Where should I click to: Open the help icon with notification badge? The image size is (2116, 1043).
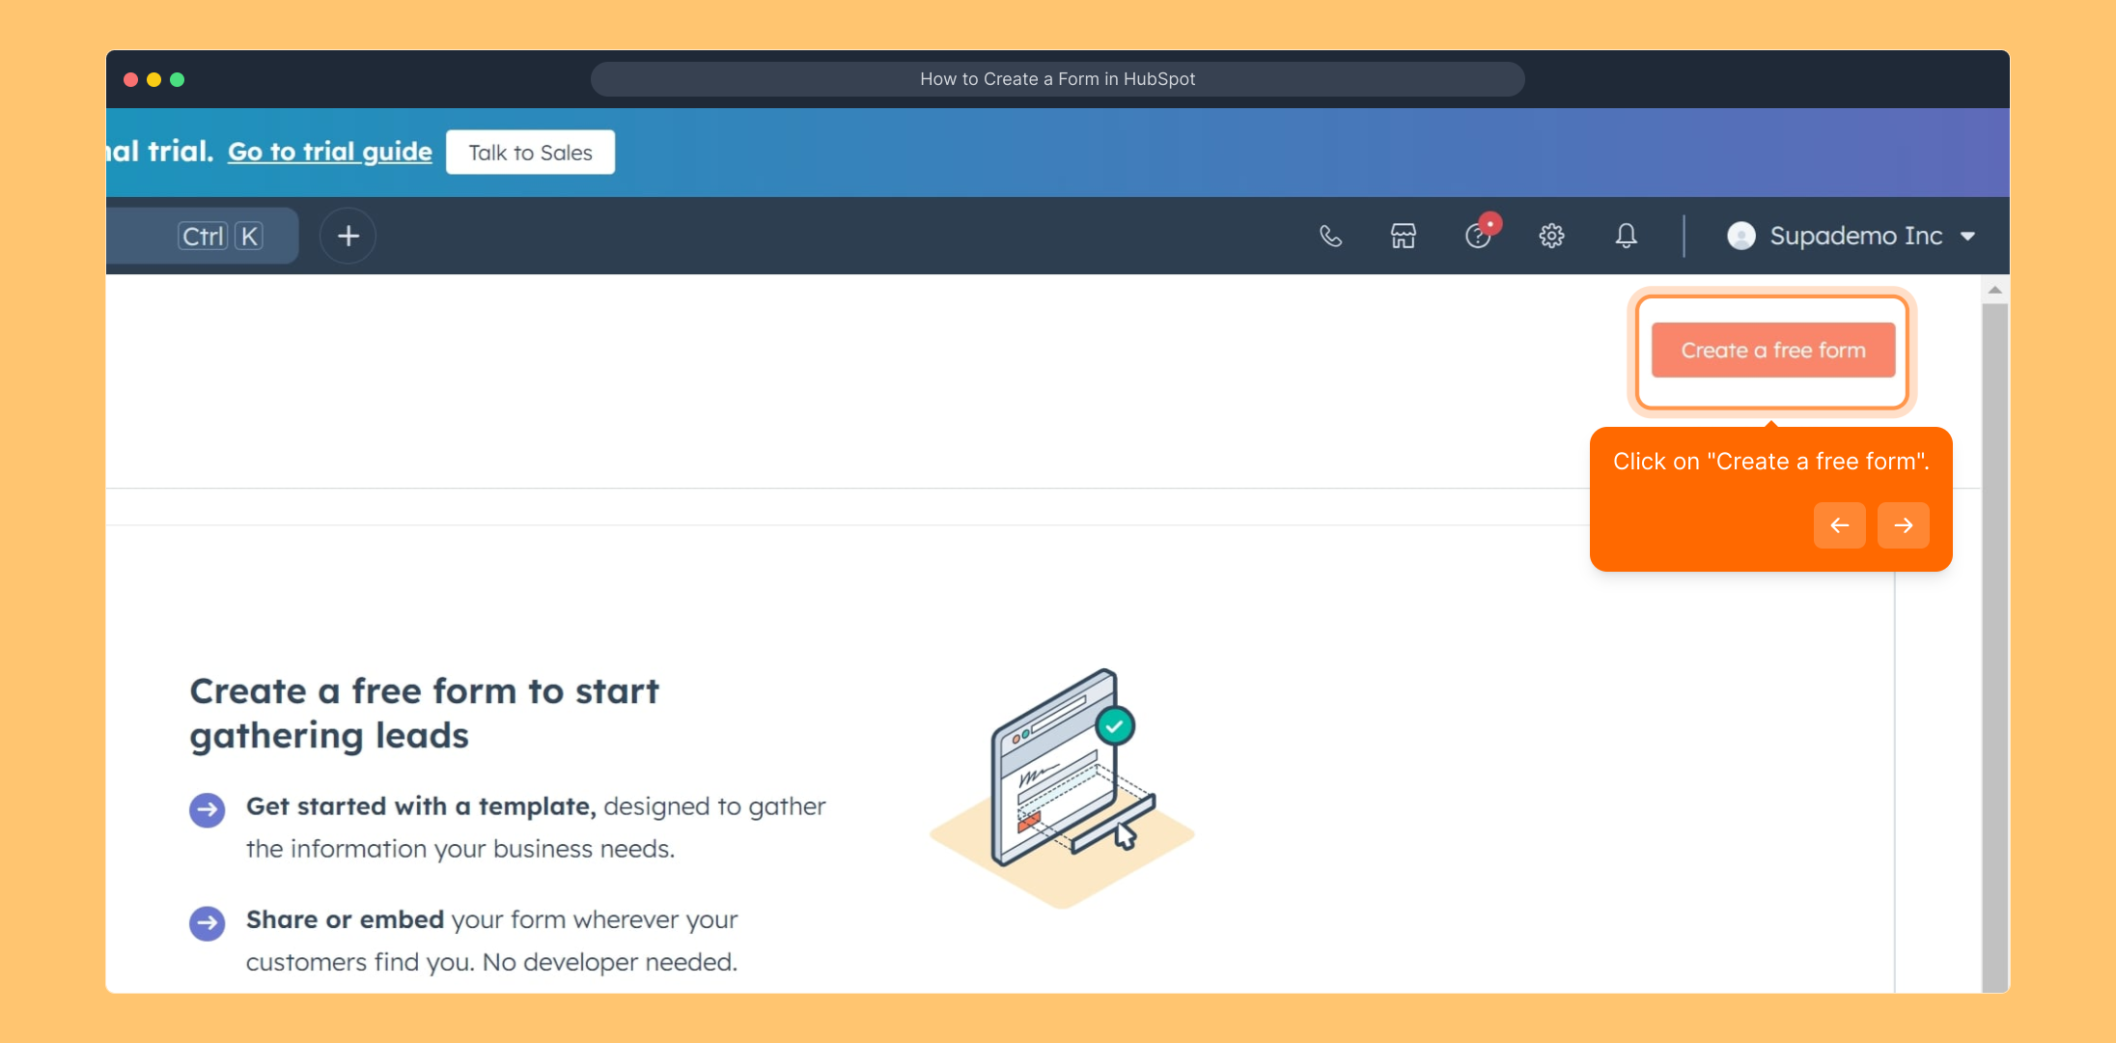(1478, 236)
